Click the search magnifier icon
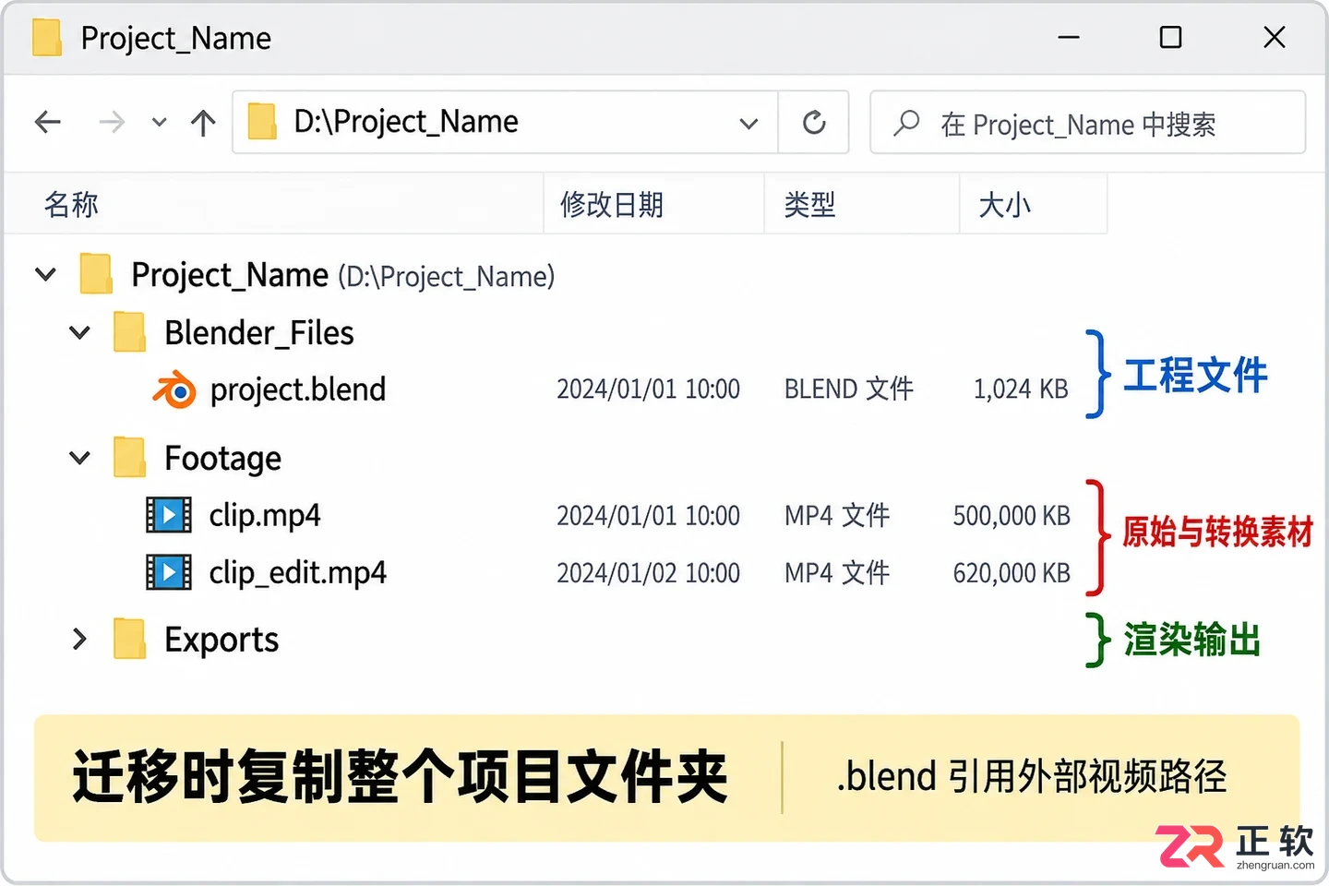The image size is (1329, 886). click(x=906, y=123)
